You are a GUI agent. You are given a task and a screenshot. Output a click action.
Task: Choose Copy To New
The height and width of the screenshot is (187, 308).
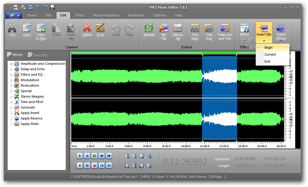pos(41,32)
